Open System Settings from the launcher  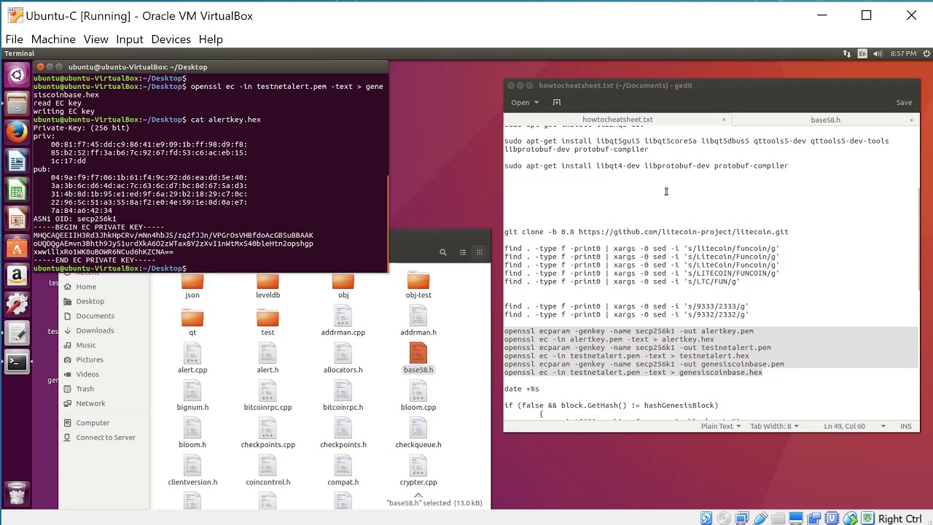coord(17,304)
